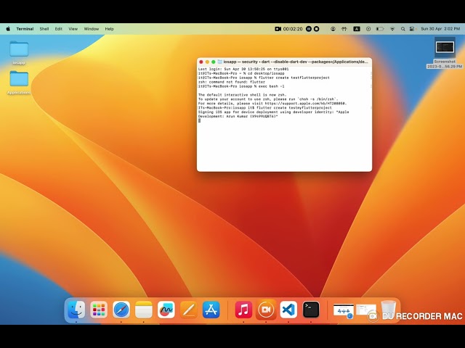
Task: Launch Pages from the dock
Action: (188, 310)
